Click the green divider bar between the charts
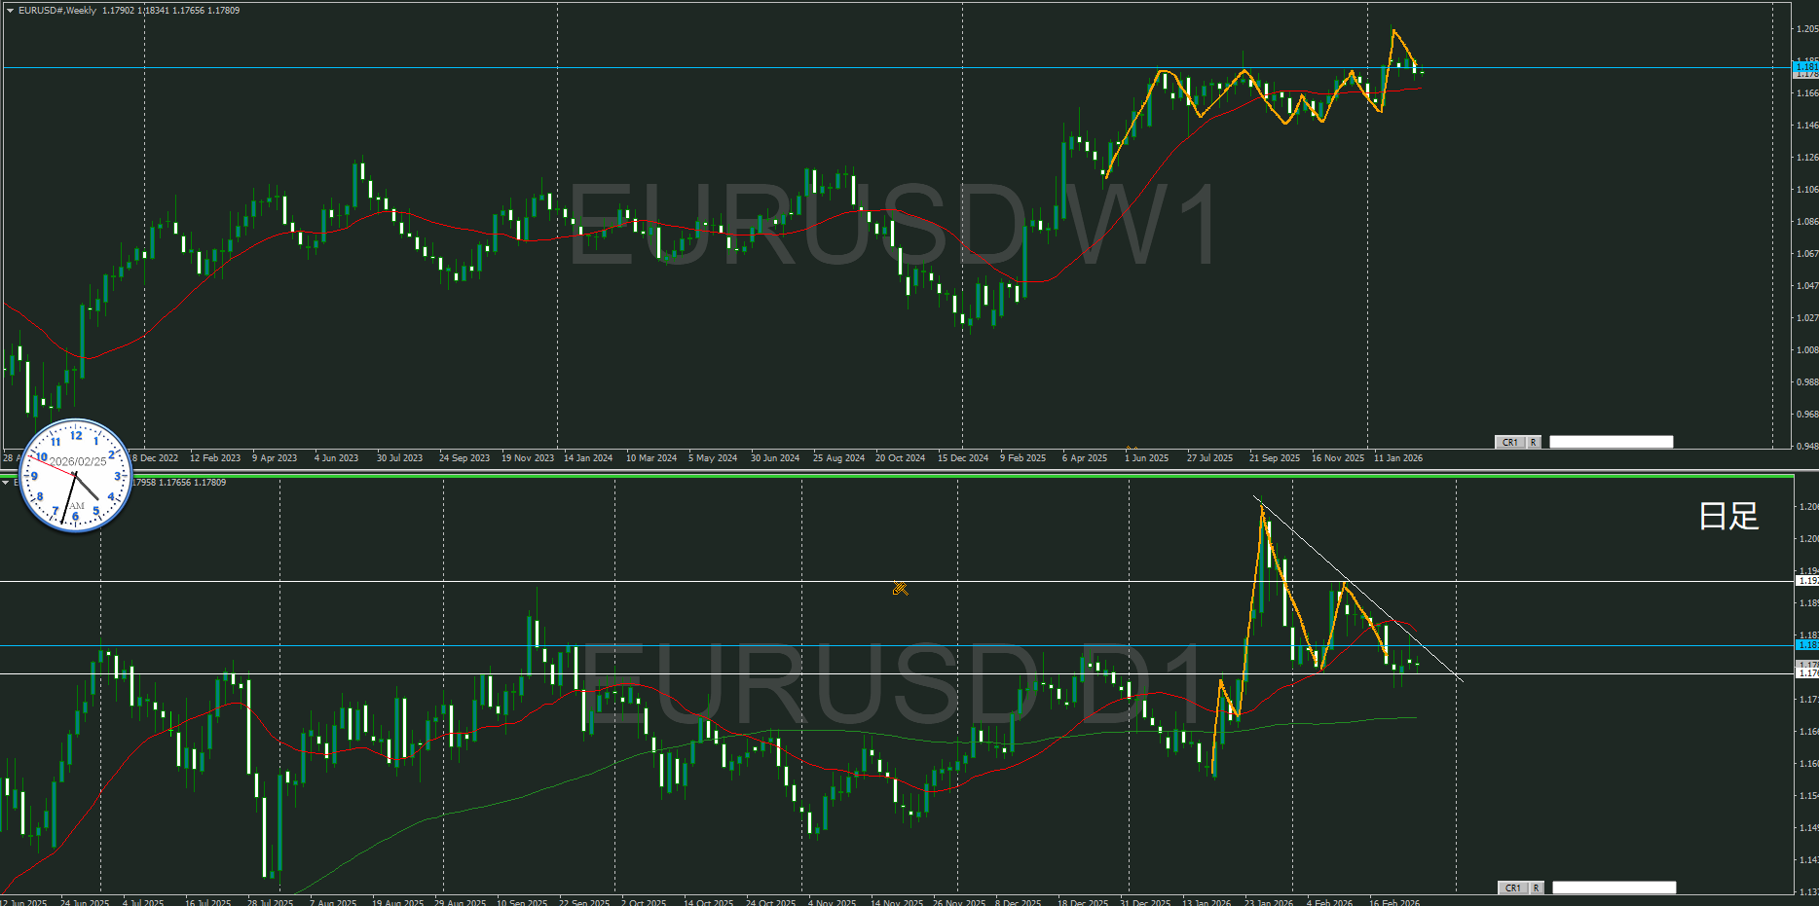 tap(896, 475)
